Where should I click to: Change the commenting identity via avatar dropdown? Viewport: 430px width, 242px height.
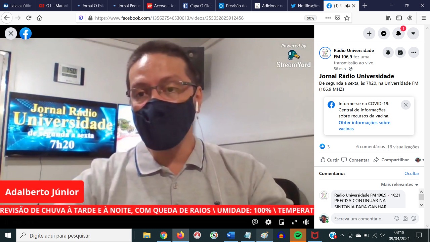coord(420,160)
